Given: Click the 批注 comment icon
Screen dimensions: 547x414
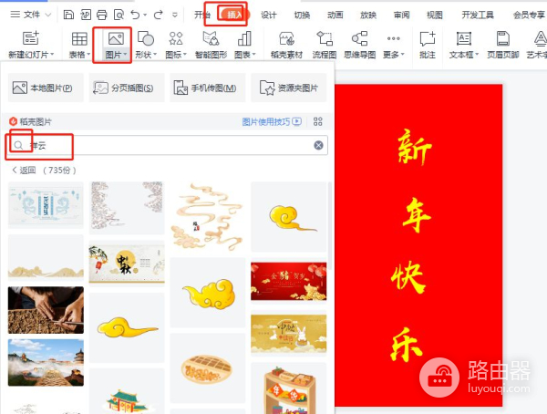Looking at the screenshot, I should coord(428,38).
